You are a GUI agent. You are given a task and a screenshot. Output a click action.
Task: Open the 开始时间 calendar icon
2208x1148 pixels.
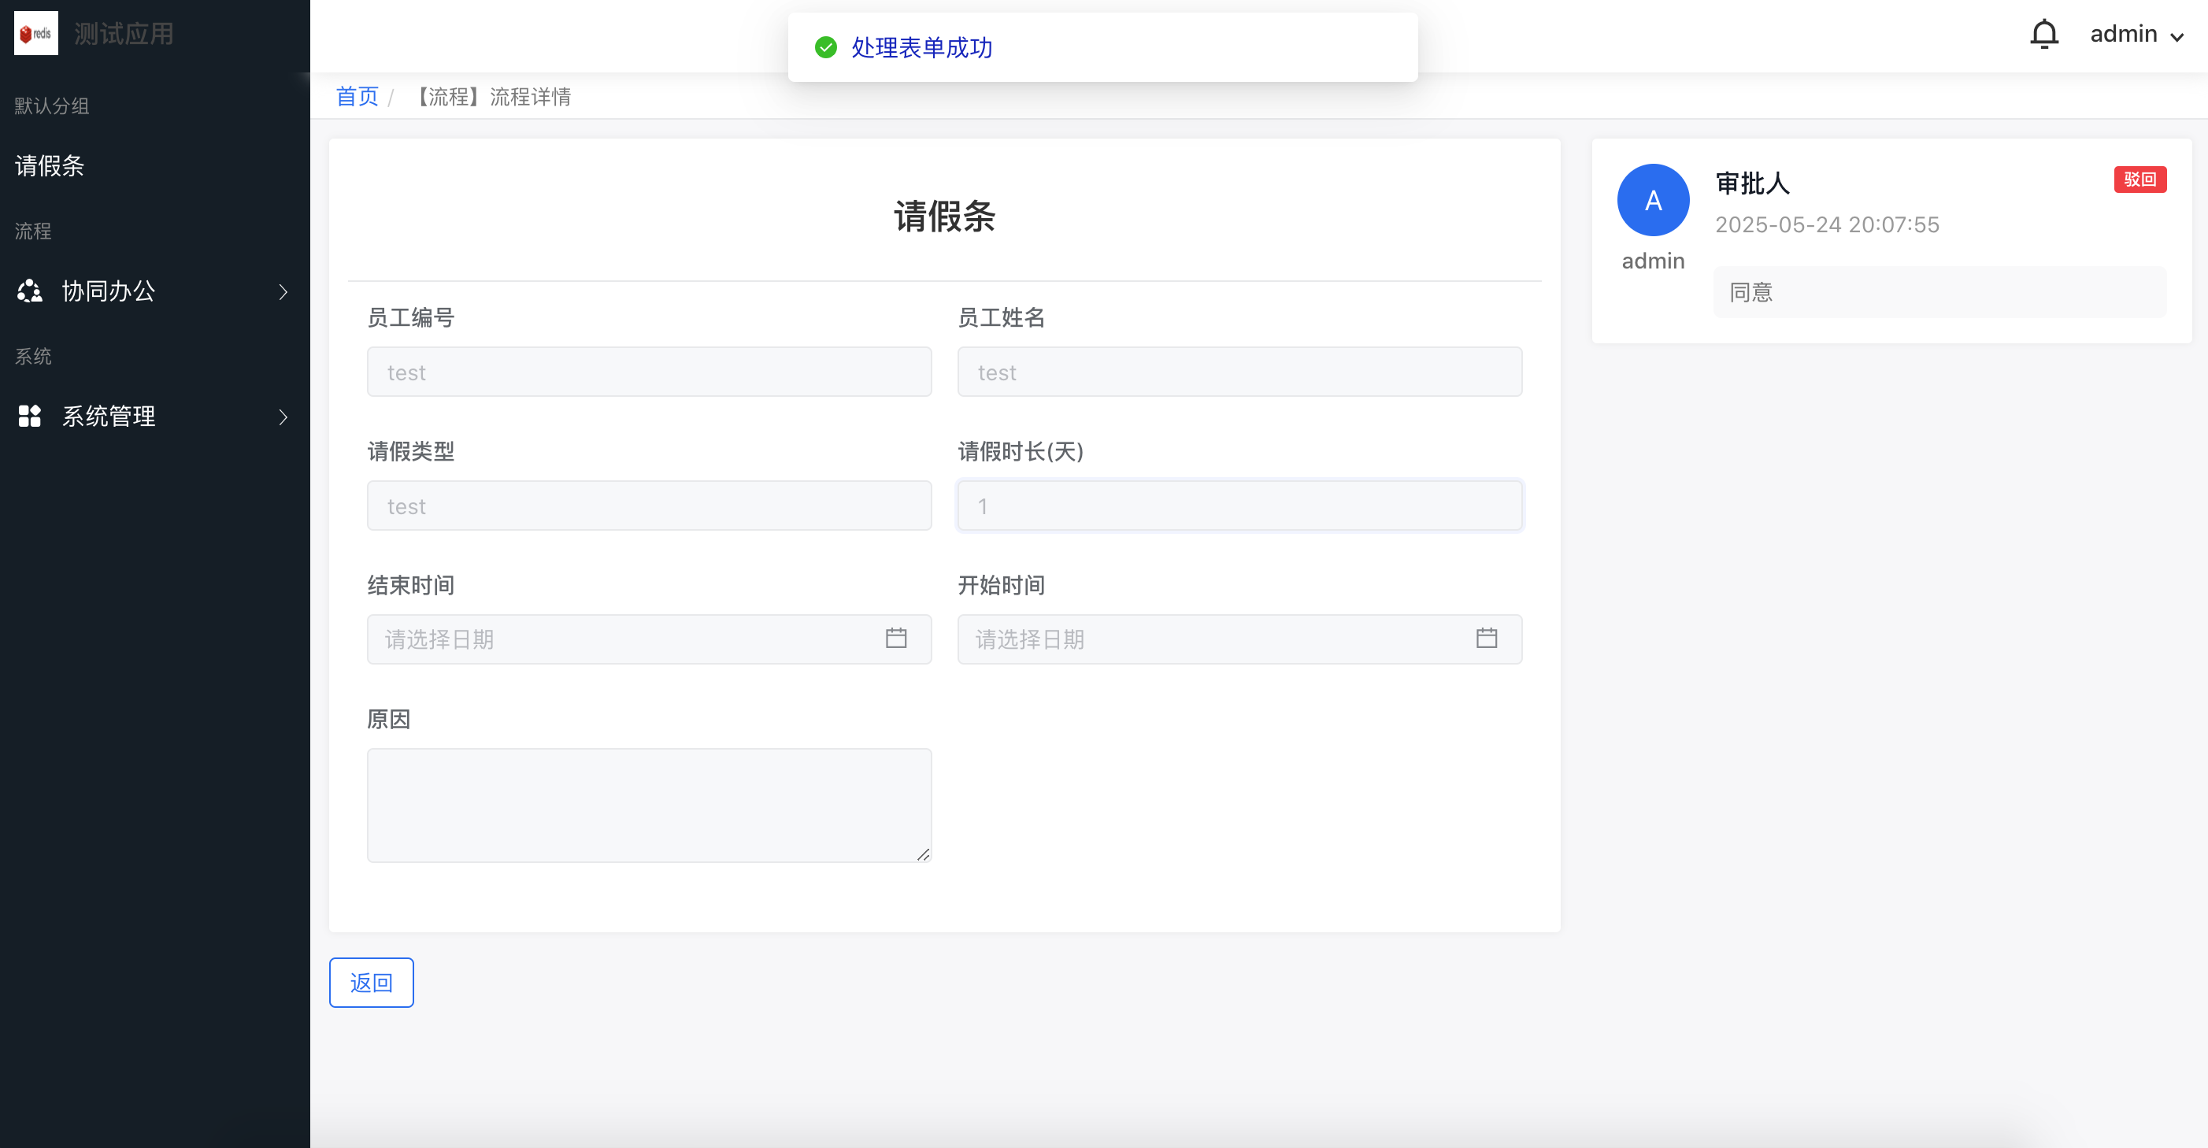tap(1486, 639)
